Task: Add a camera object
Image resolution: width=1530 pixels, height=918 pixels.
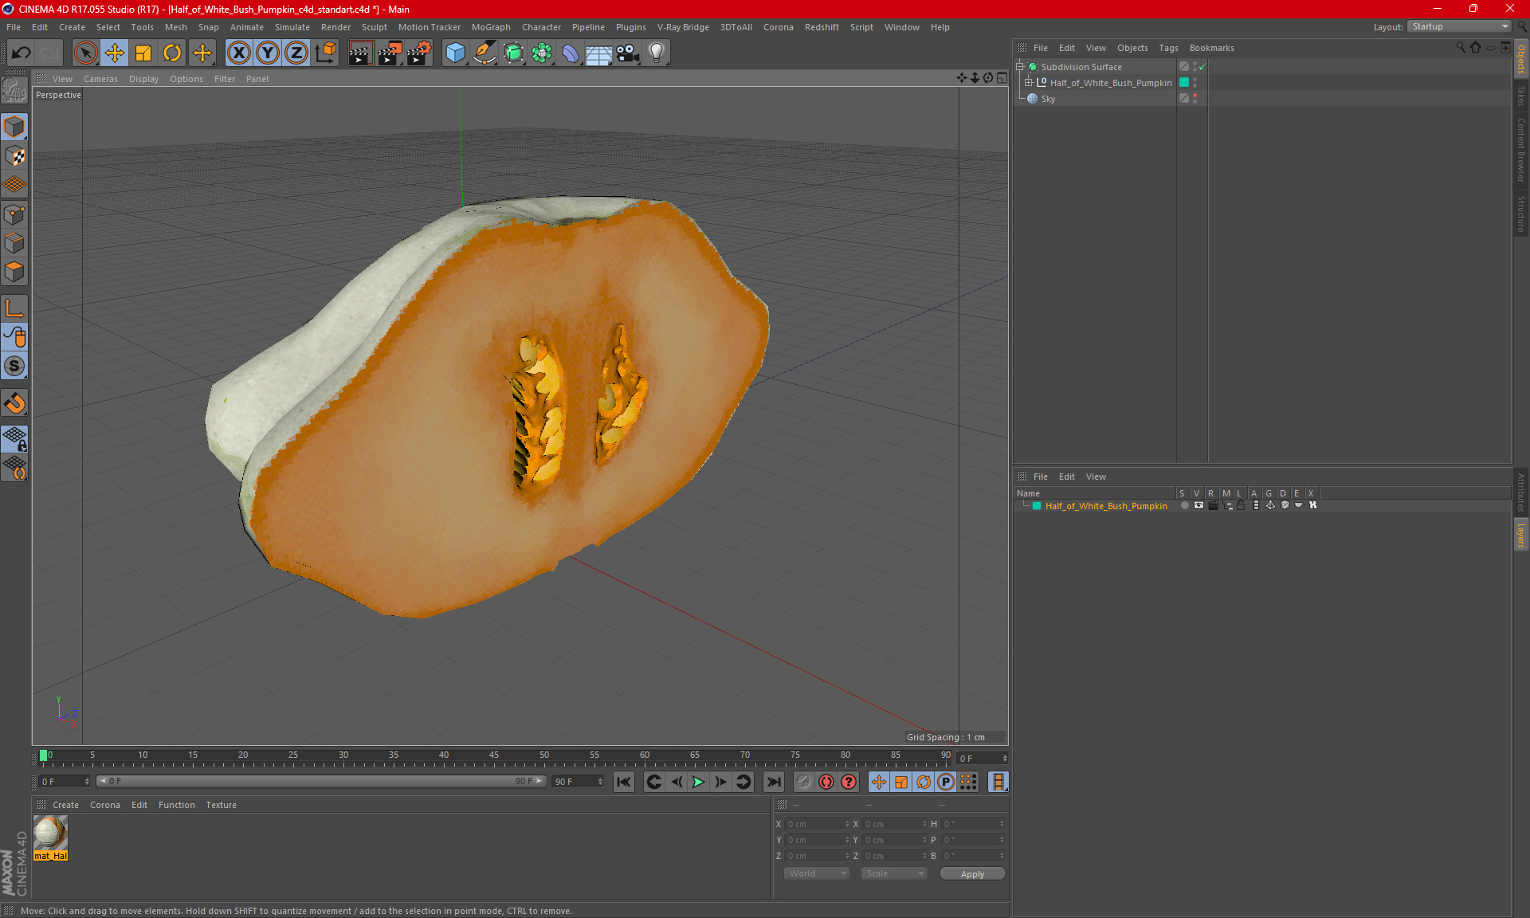Action: point(627,53)
